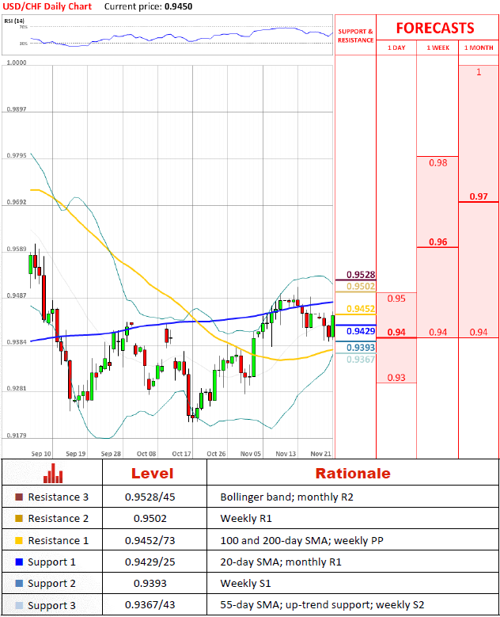Click the 1 value in 1 month forecast
This screenshot has width=500, height=617.
tap(479, 72)
